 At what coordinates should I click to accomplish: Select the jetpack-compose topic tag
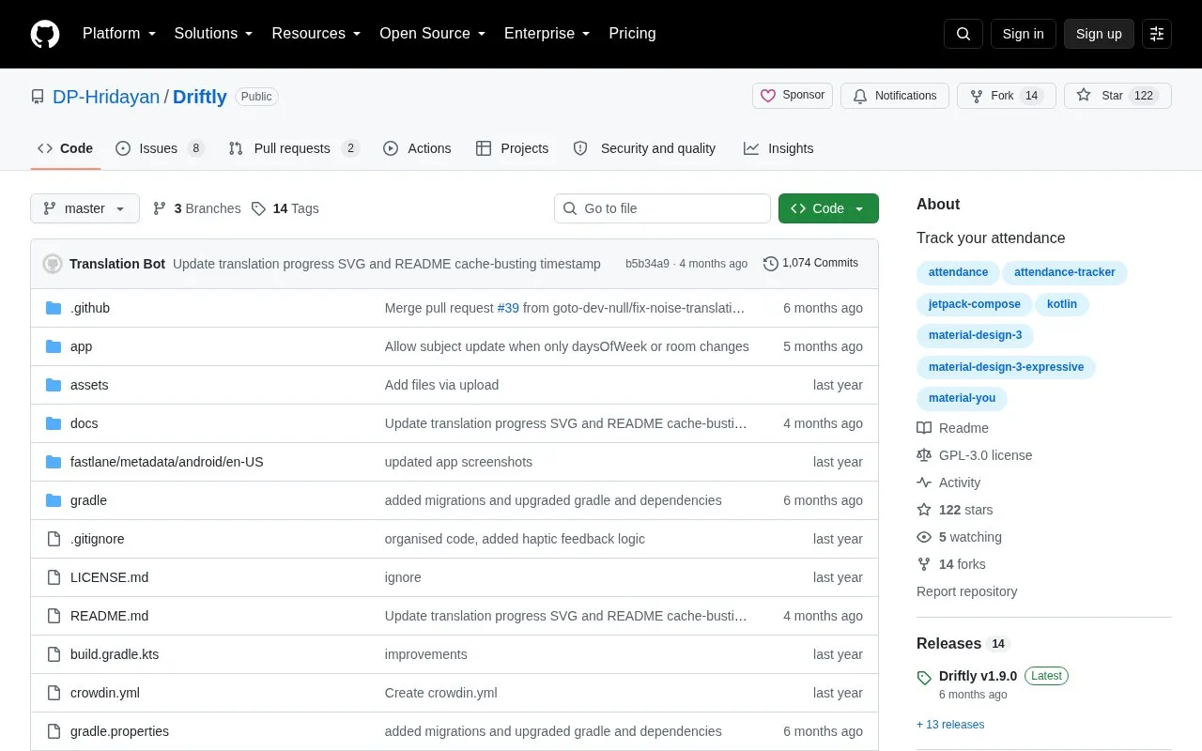click(x=974, y=304)
